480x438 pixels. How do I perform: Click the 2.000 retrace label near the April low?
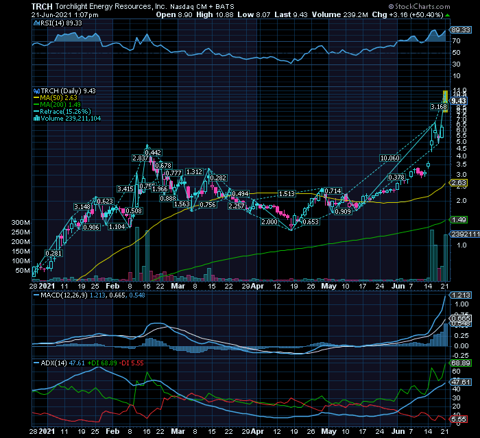point(269,221)
